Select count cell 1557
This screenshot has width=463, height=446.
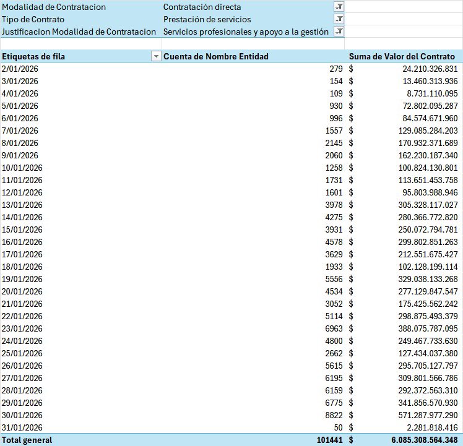[334, 131]
